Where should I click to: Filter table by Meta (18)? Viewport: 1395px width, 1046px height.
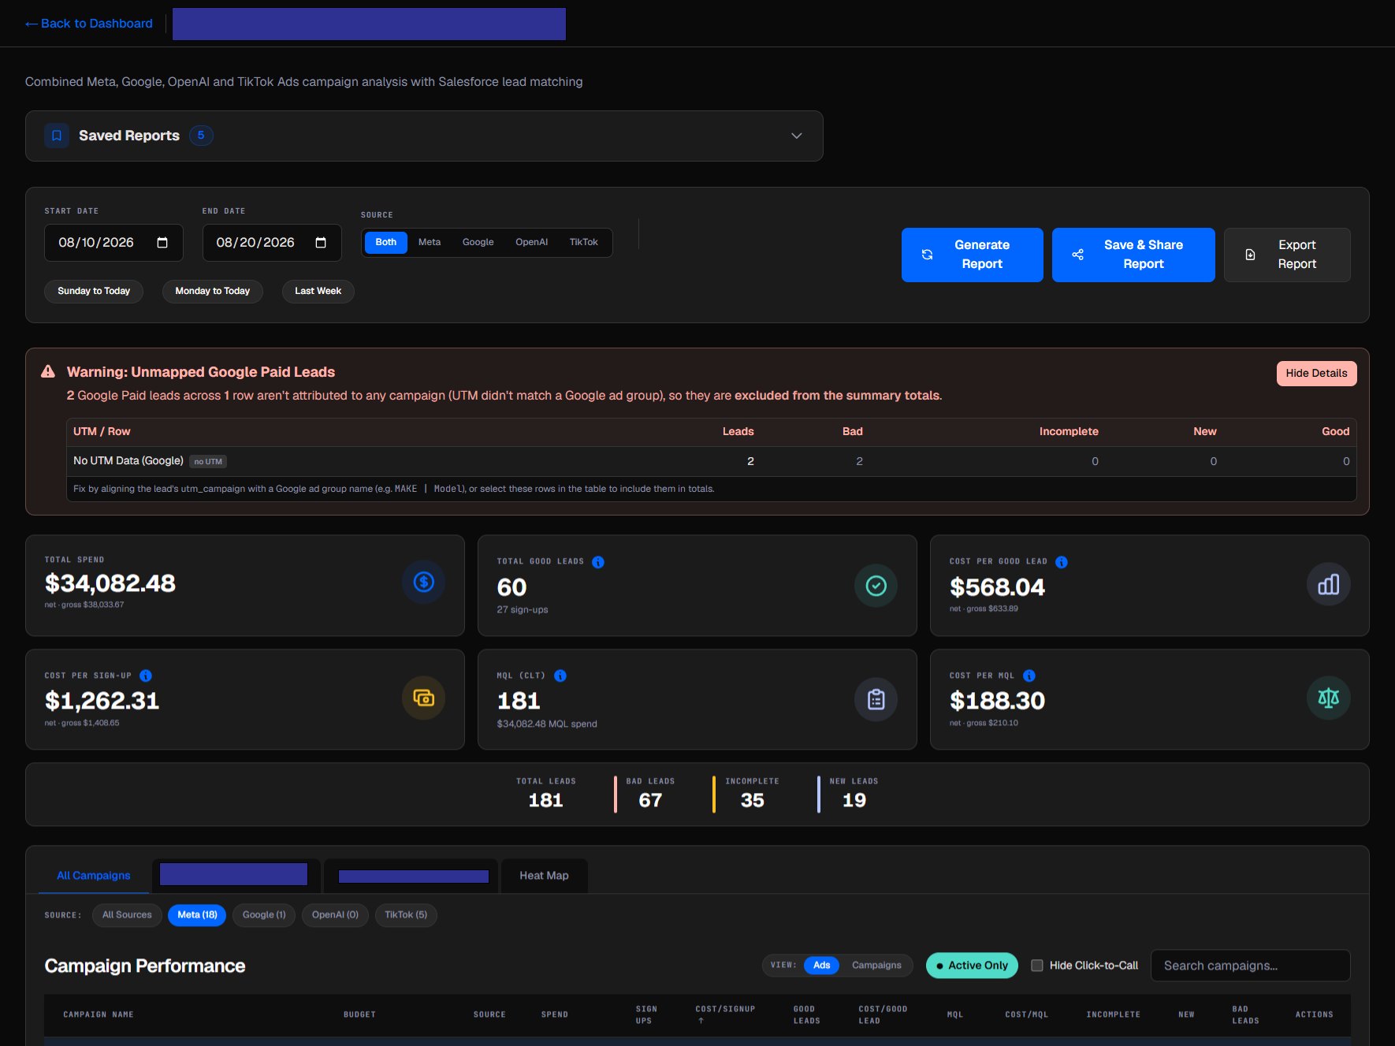coord(197,915)
